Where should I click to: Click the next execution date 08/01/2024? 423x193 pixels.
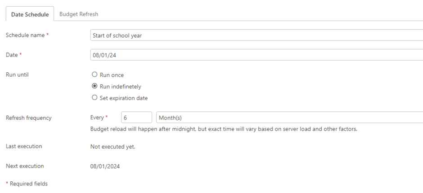pos(105,167)
